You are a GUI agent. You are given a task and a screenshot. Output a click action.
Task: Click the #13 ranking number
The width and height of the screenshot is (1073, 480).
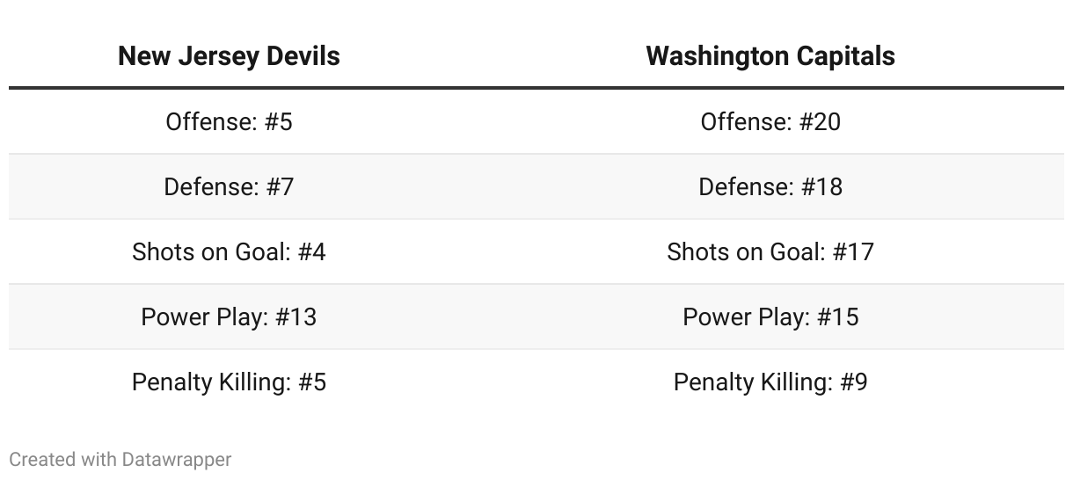296,316
